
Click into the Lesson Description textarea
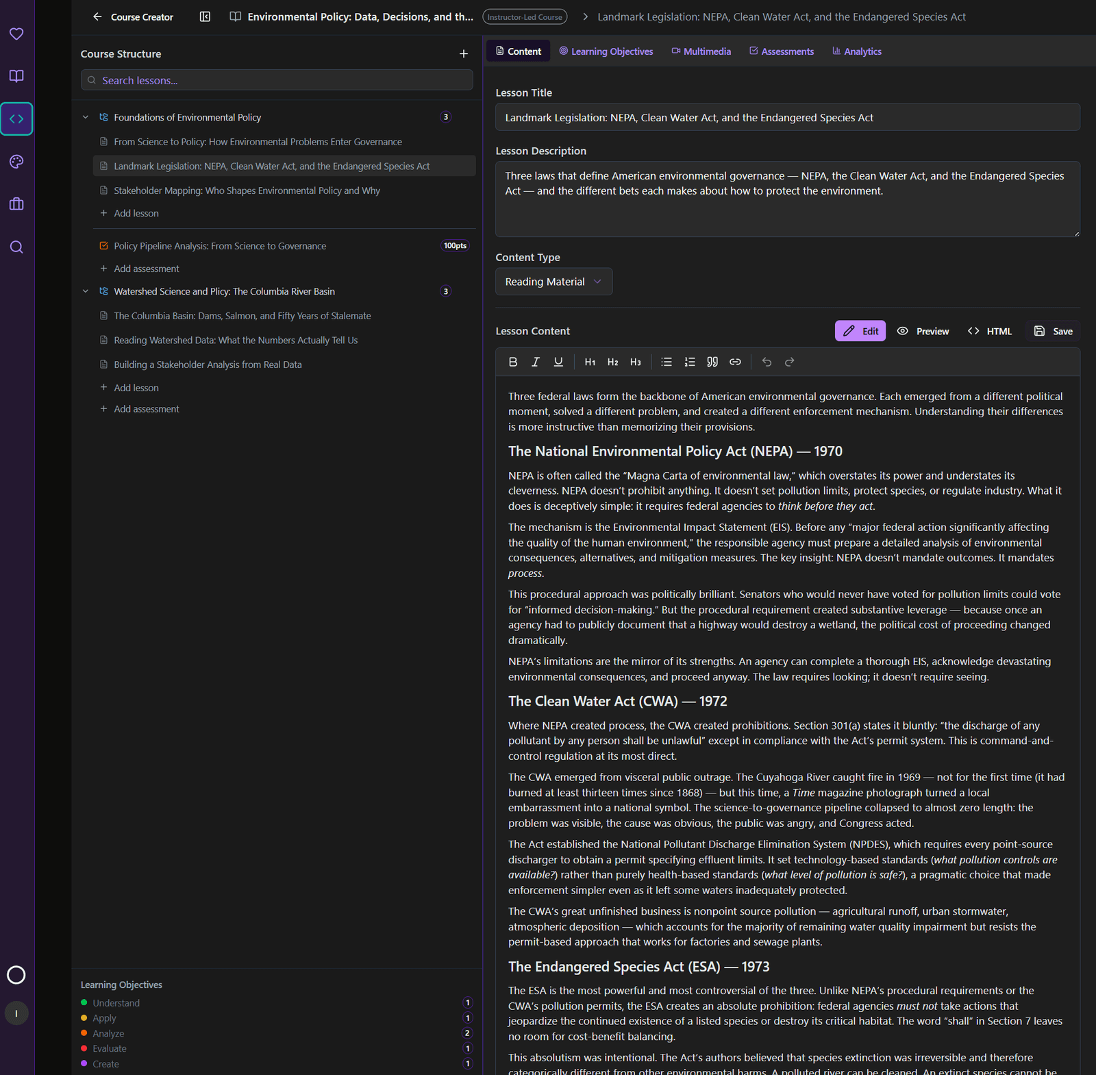pyautogui.click(x=788, y=199)
